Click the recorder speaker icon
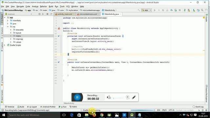 (109, 97)
